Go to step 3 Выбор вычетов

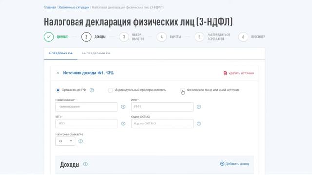124,37
